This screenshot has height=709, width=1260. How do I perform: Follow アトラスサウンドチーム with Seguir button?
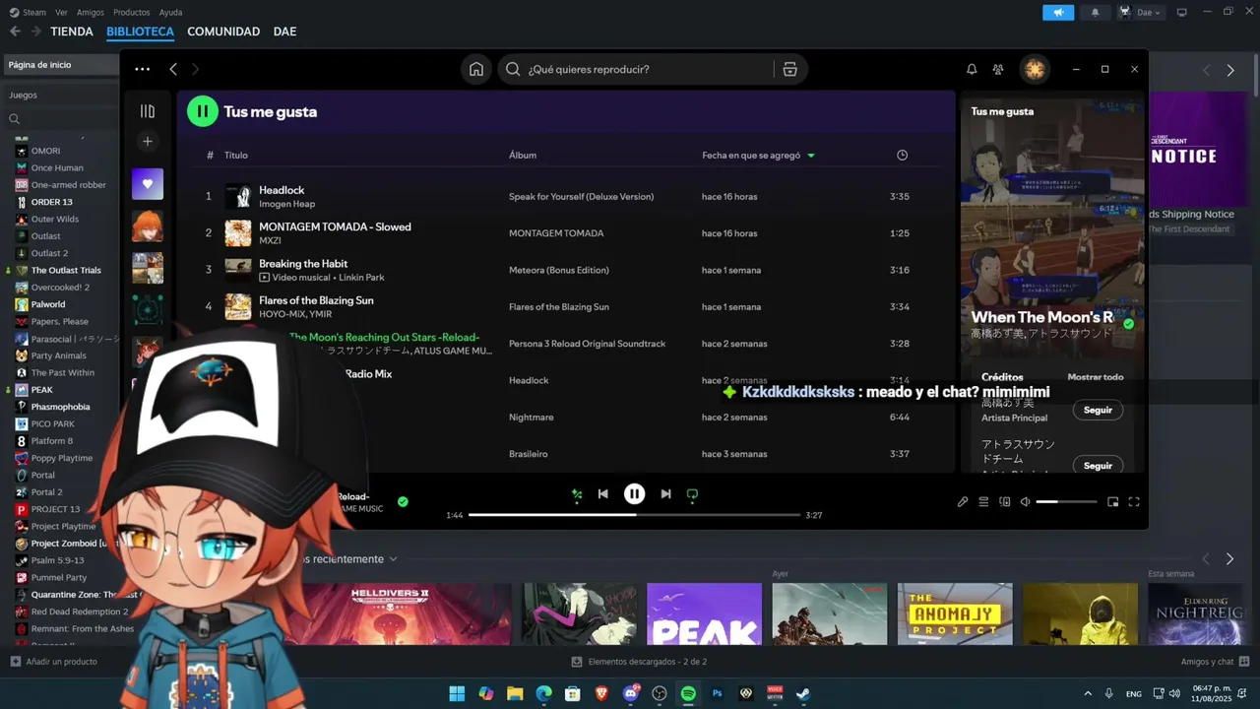click(x=1098, y=466)
